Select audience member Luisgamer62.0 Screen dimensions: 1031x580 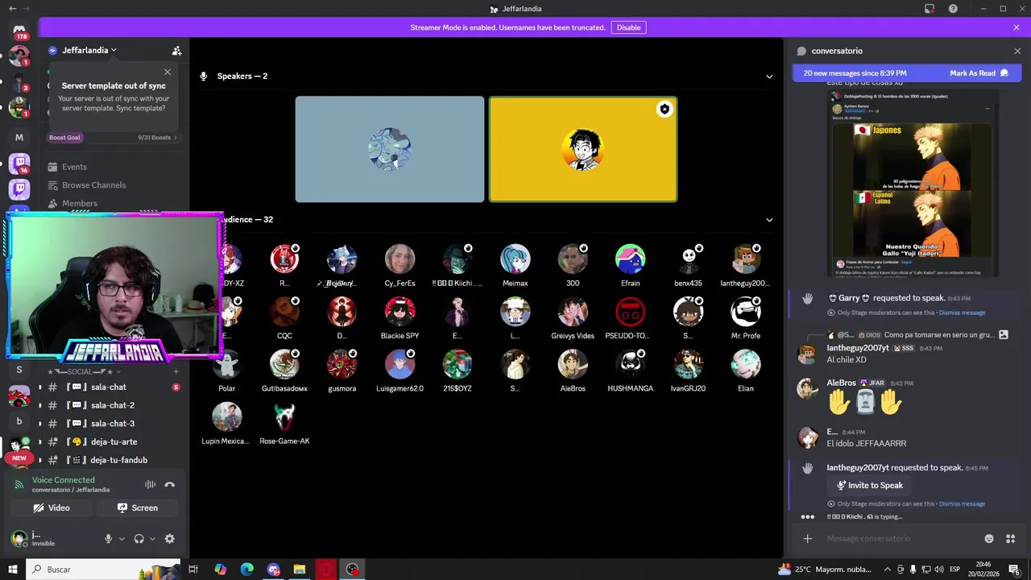(x=400, y=371)
